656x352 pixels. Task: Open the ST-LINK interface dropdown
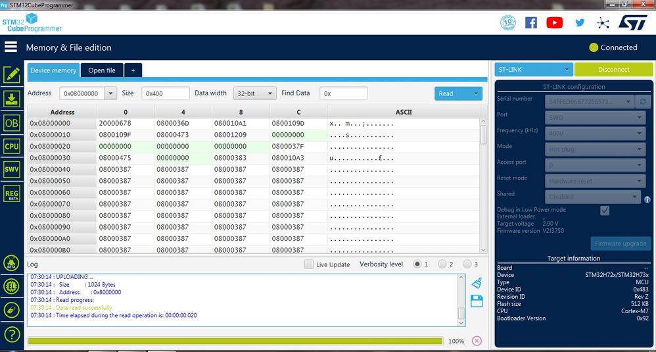(534, 70)
